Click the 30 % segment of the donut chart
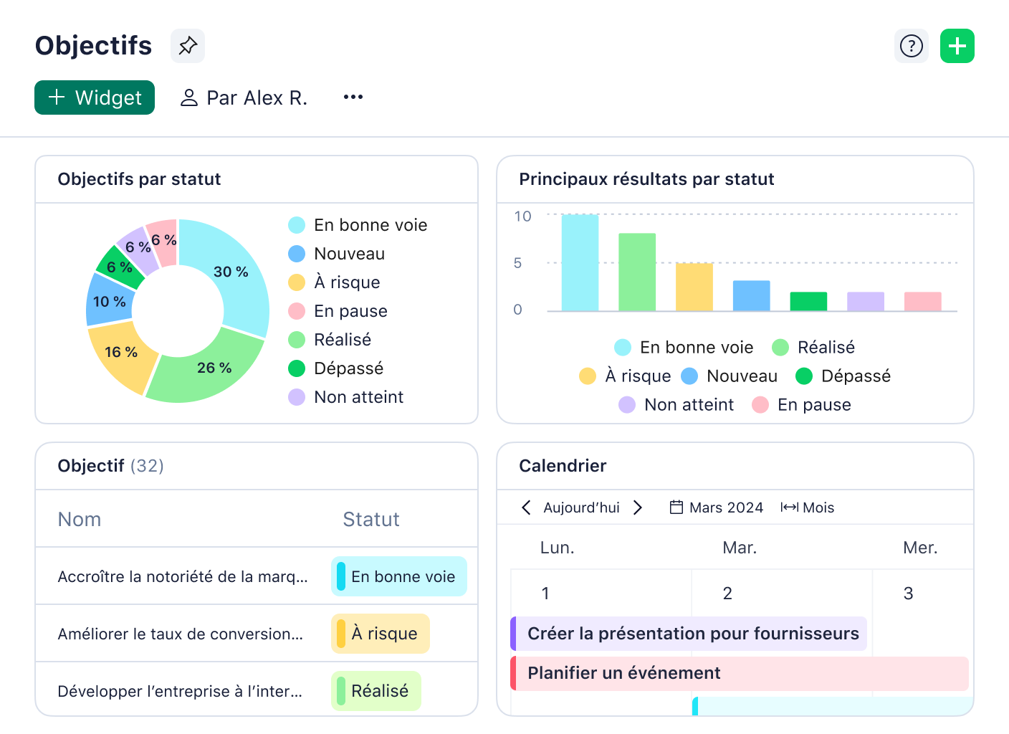Image resolution: width=1009 pixels, height=734 pixels. pyautogui.click(x=230, y=272)
